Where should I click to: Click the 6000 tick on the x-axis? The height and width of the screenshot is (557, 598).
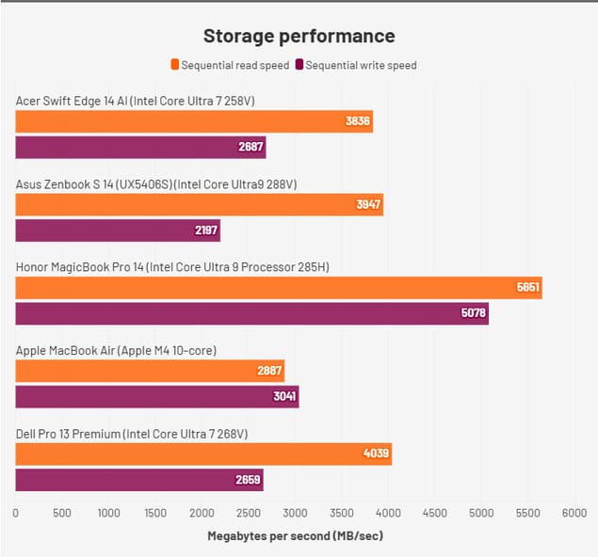(x=574, y=514)
